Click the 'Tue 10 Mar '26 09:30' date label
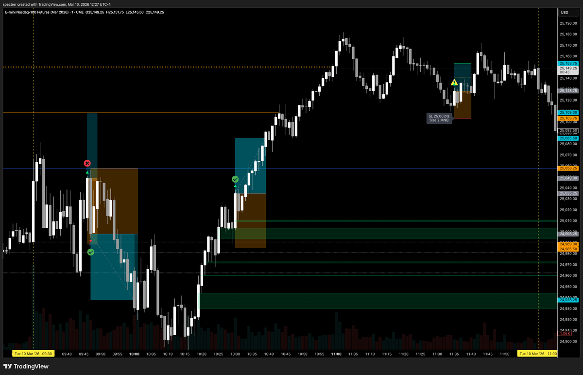The image size is (583, 375). coord(34,354)
